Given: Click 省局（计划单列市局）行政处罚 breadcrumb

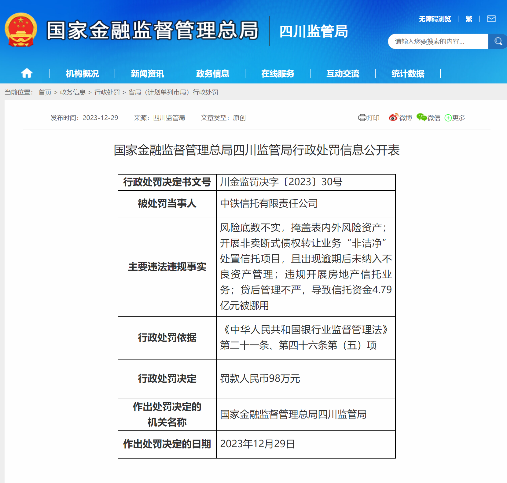Looking at the screenshot, I should (173, 92).
